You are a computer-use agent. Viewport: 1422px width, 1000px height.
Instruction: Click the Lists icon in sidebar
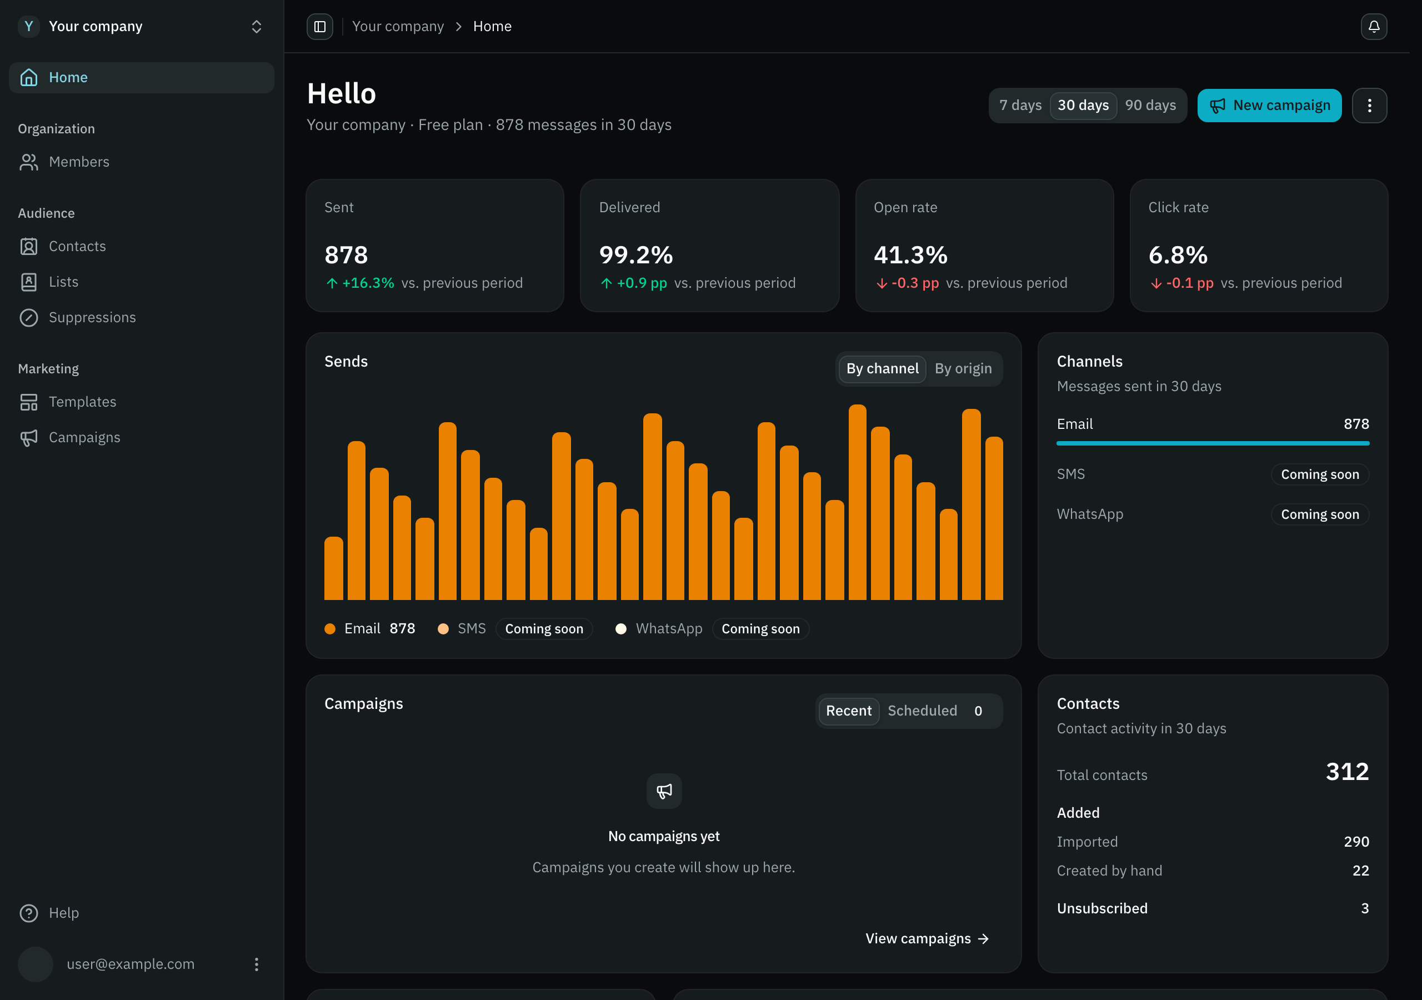pos(28,282)
